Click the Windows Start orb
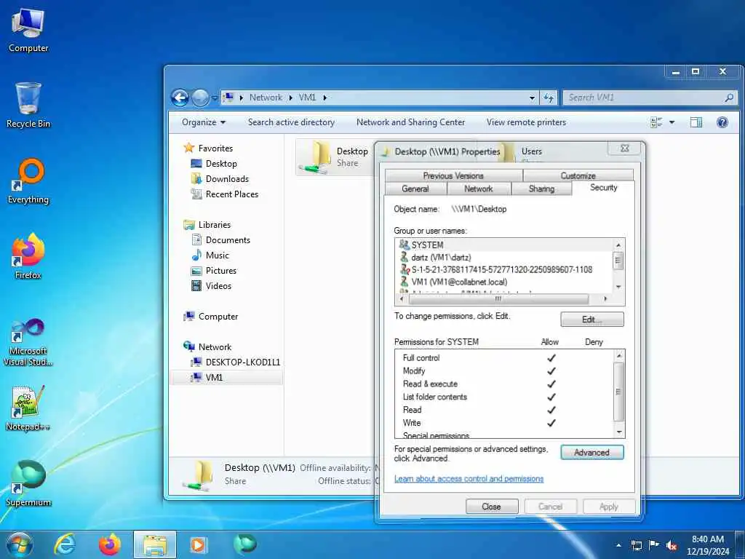 [20, 544]
